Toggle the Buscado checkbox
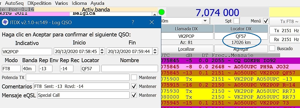Screen dimensions: 300x108 [272, 48]
